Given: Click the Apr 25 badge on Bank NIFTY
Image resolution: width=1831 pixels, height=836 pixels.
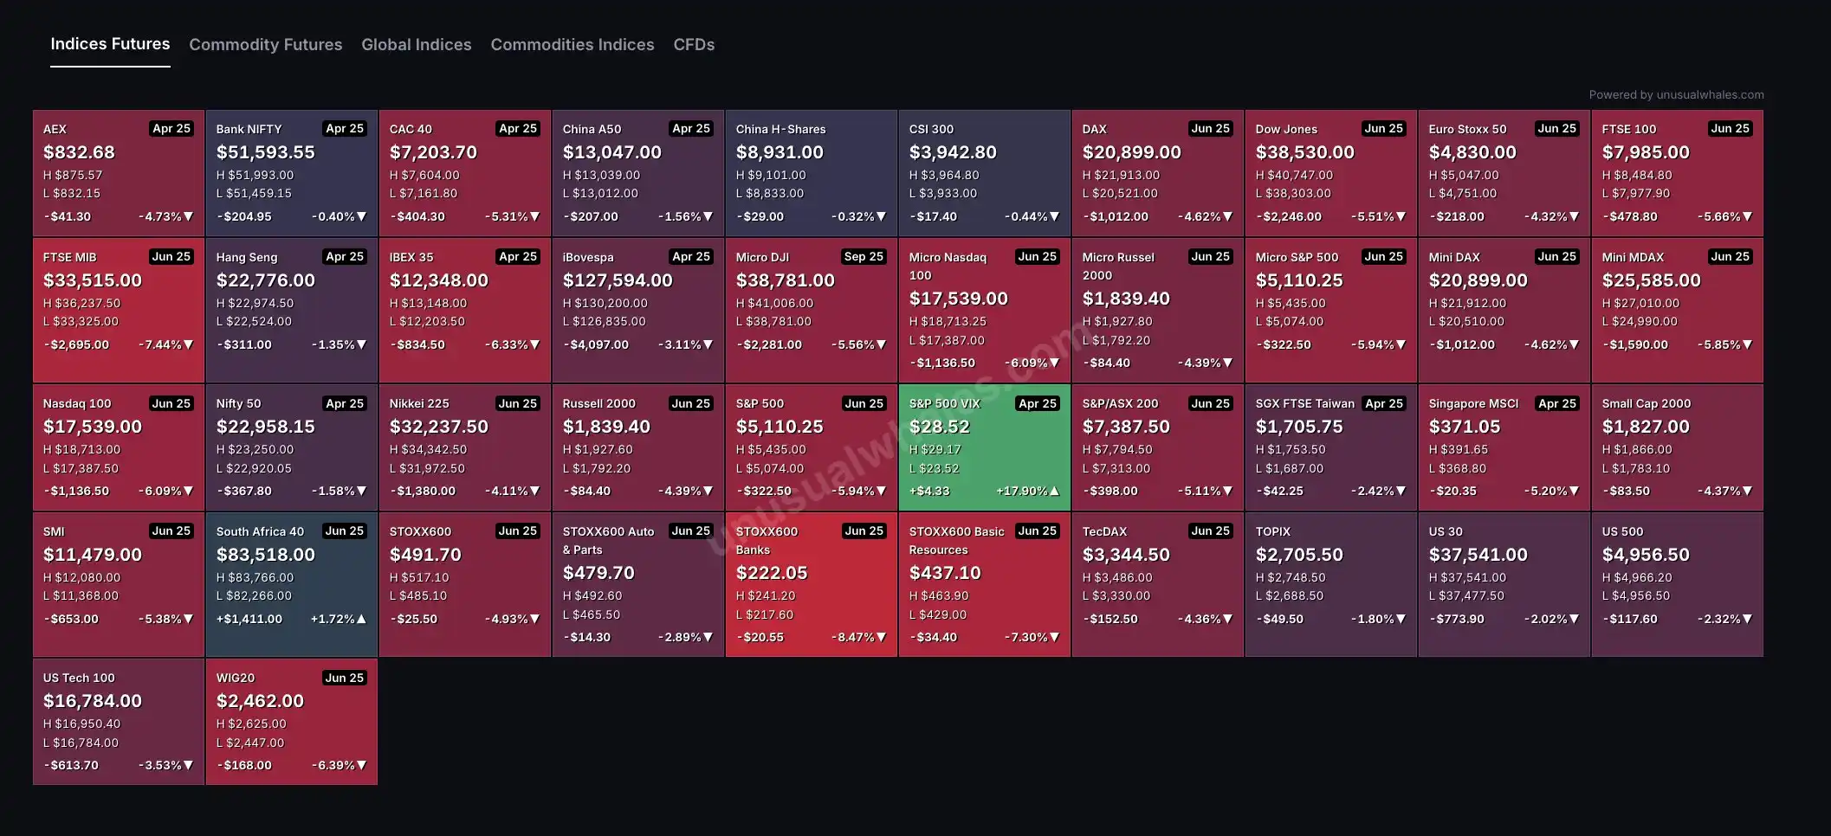Looking at the screenshot, I should pyautogui.click(x=344, y=129).
